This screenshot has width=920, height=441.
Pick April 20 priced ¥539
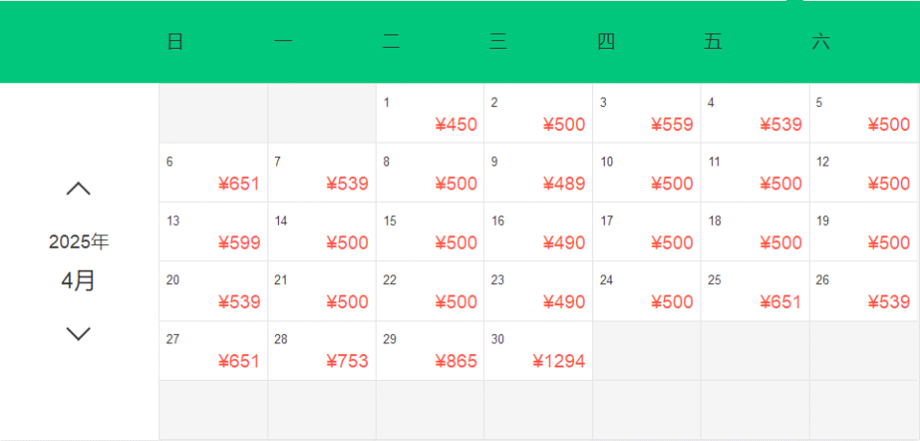214,292
